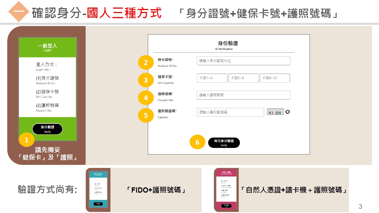
Task: Select the 自然人憑證 login thumbnail
Action: (x=226, y=189)
